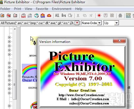Screen dimensions: 134x109
Task: Click the 'arrow.' file name label
Action: coord(33,55)
